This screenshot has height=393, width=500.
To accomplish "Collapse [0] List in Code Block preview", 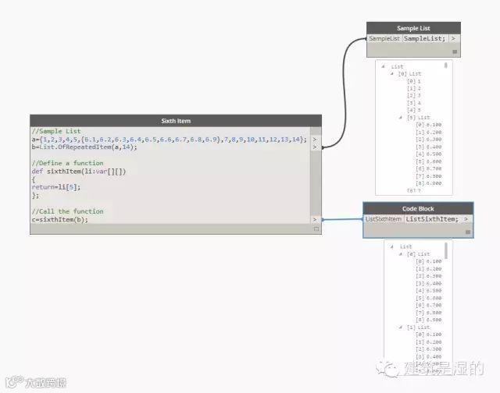I will coord(401,254).
